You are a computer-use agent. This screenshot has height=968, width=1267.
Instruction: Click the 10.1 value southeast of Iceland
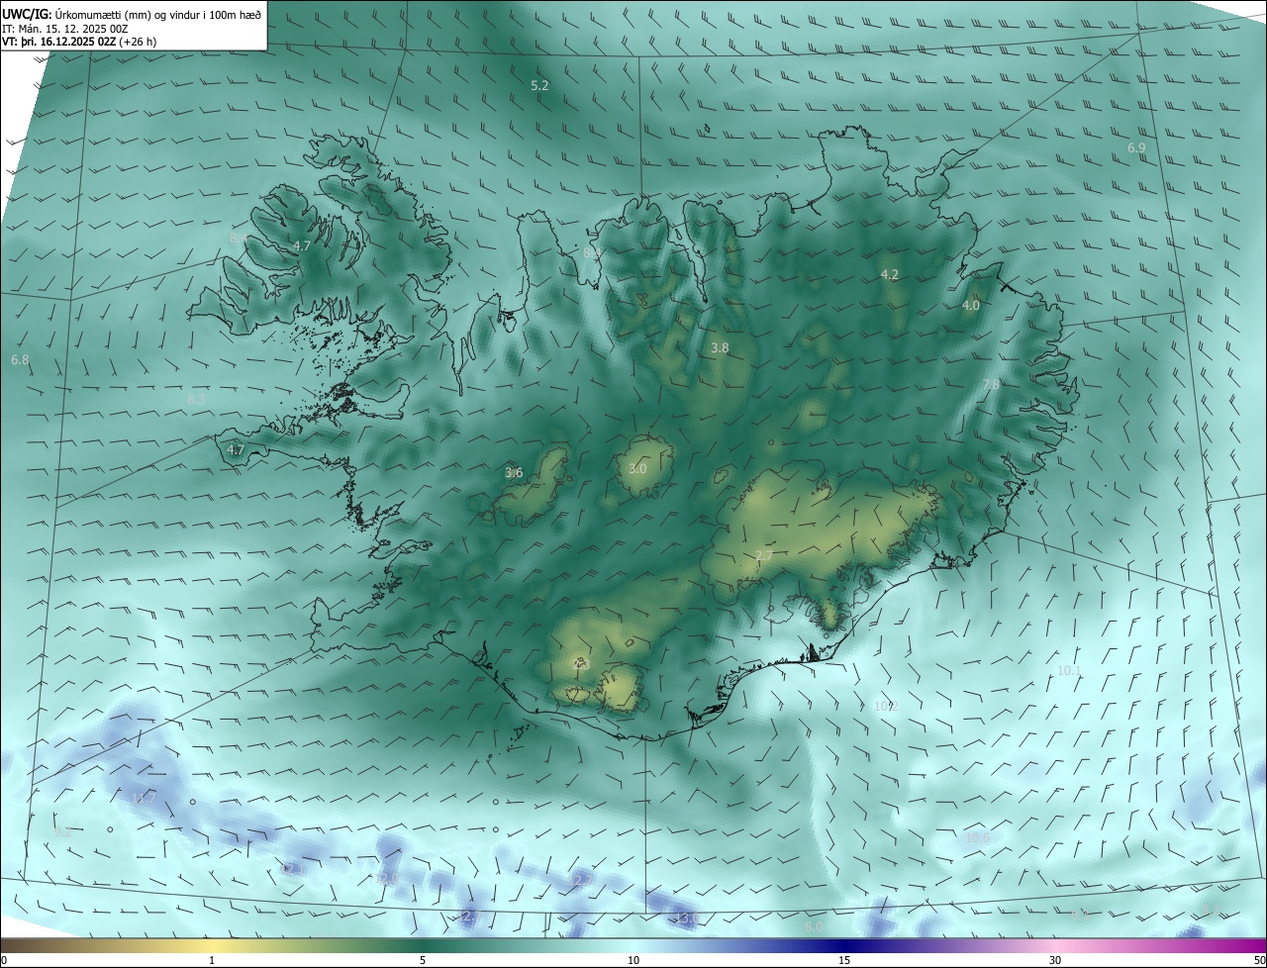[1070, 670]
